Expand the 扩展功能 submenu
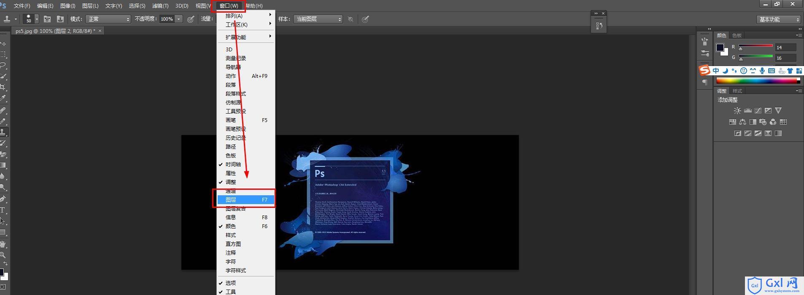Viewport: 804px width, 295px height. tap(246, 37)
